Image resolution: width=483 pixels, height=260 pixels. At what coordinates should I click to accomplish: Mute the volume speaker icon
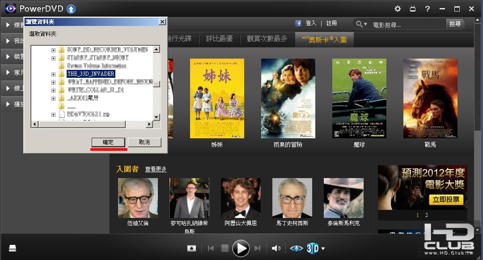[276, 248]
